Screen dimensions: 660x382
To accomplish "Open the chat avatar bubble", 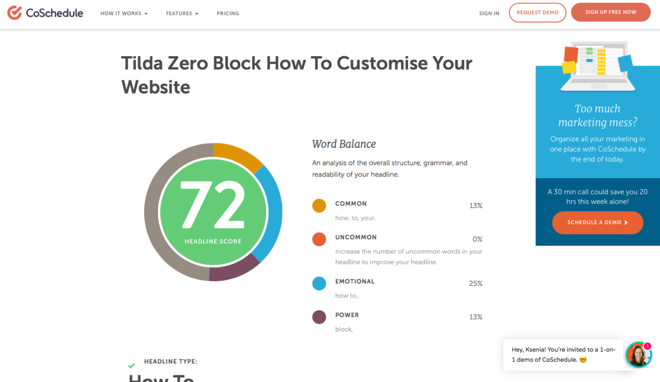I will (638, 355).
